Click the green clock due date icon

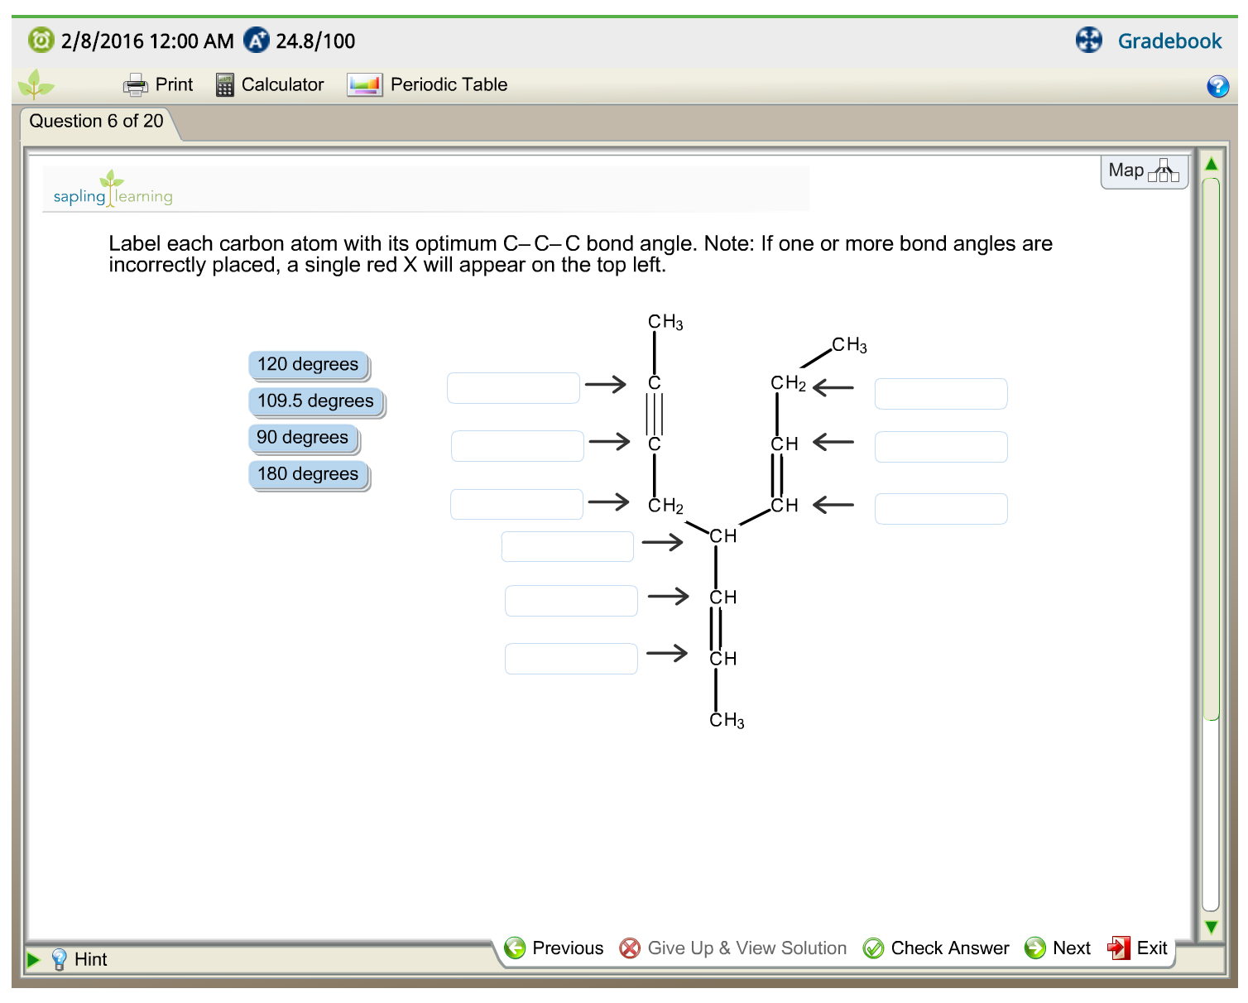(x=41, y=40)
